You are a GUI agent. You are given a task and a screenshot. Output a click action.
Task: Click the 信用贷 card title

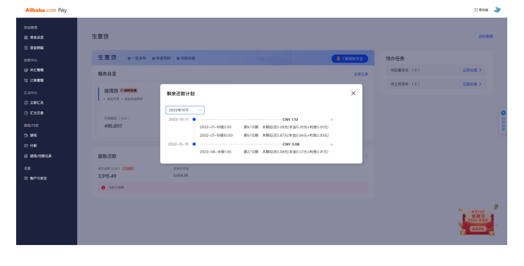(x=111, y=90)
